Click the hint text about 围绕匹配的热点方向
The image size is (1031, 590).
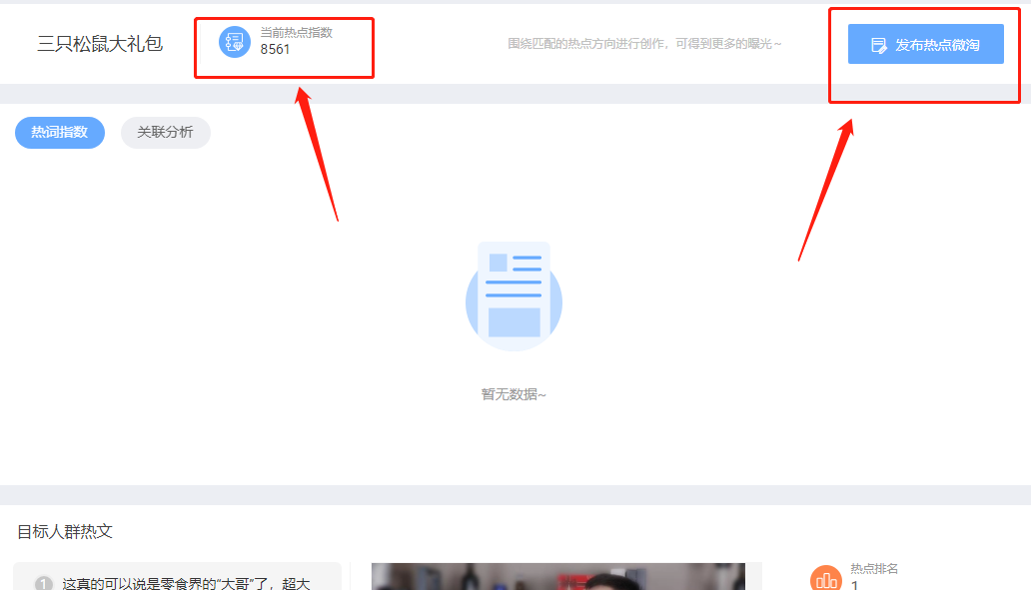pyautogui.click(x=644, y=44)
